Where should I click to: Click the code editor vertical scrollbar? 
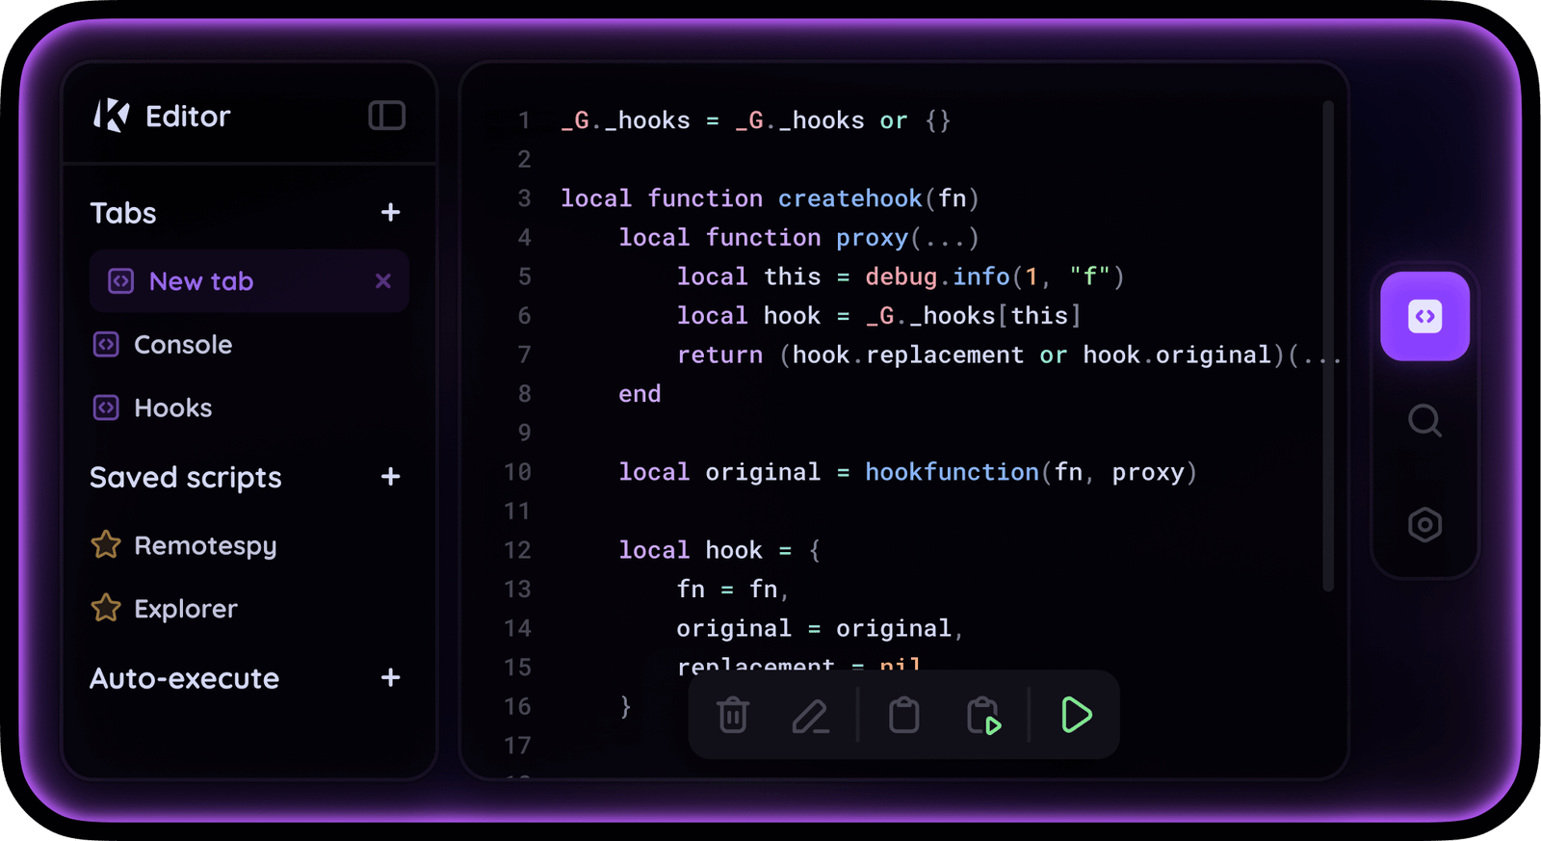click(1328, 346)
